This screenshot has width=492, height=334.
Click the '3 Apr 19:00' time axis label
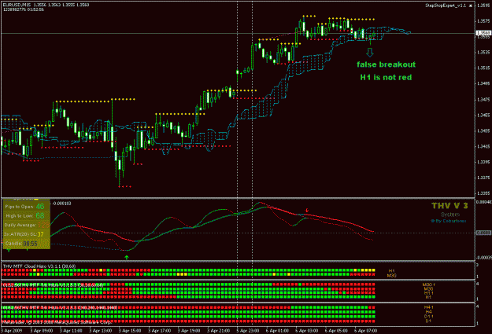tap(189, 331)
